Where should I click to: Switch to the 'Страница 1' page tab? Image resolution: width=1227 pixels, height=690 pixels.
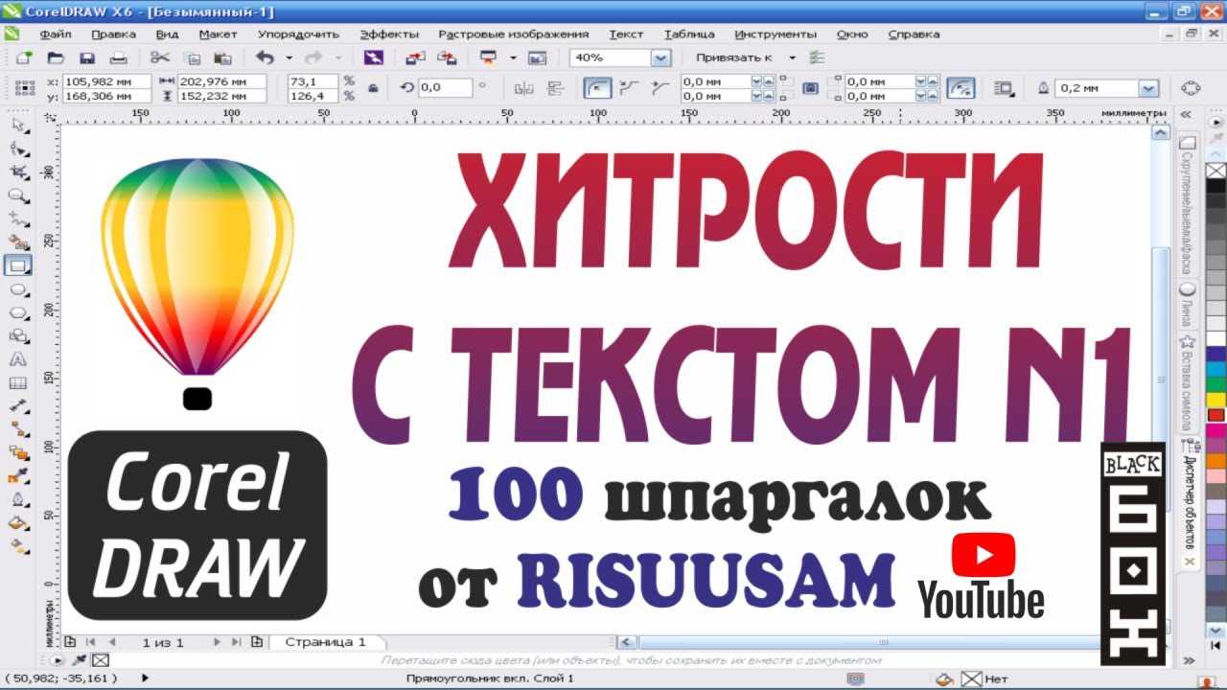coord(325,642)
